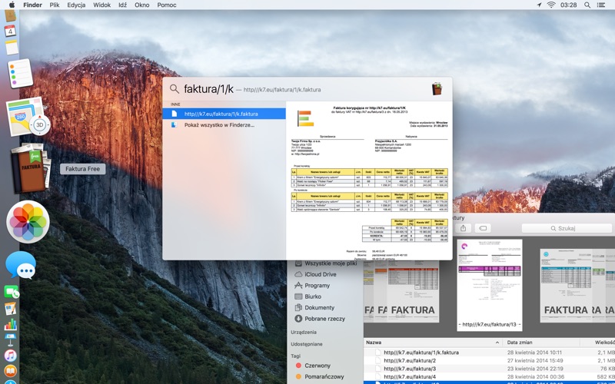The image size is (615, 384).
Task: Open the Finder menu in menu bar
Action: 32,5
